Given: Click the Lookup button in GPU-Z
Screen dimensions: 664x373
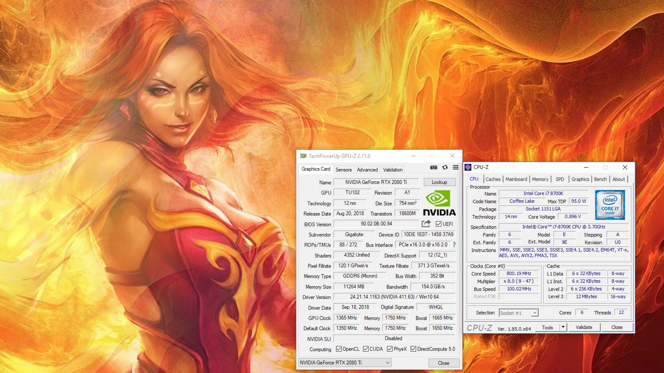Looking at the screenshot, I should pos(439,182).
